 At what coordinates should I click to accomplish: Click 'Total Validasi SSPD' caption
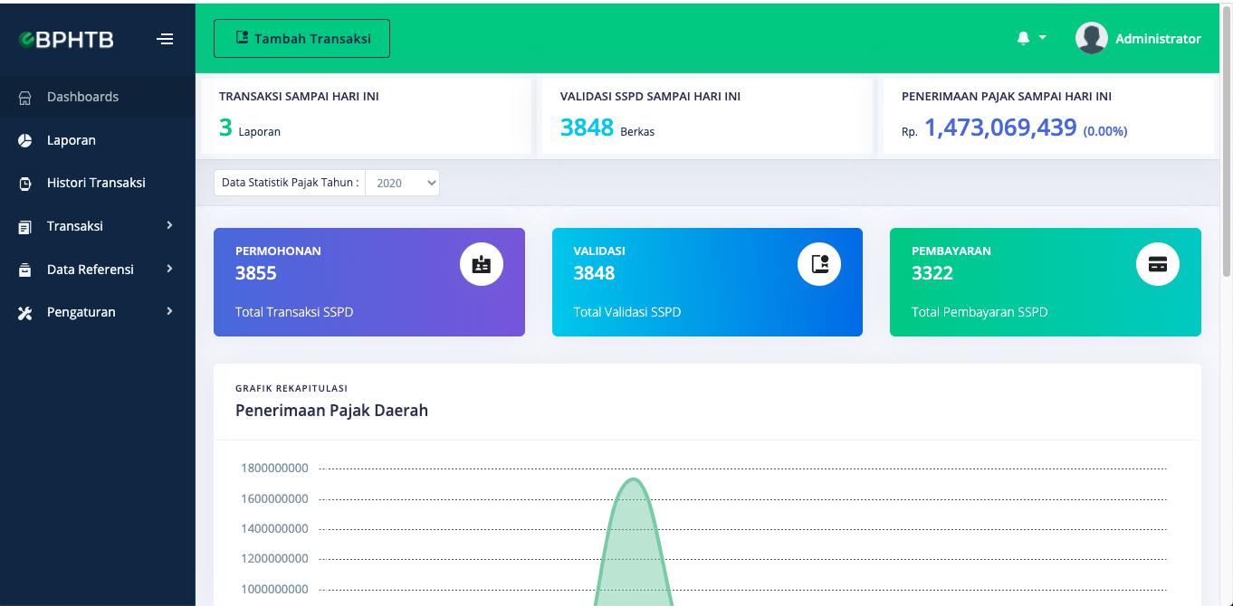point(627,312)
